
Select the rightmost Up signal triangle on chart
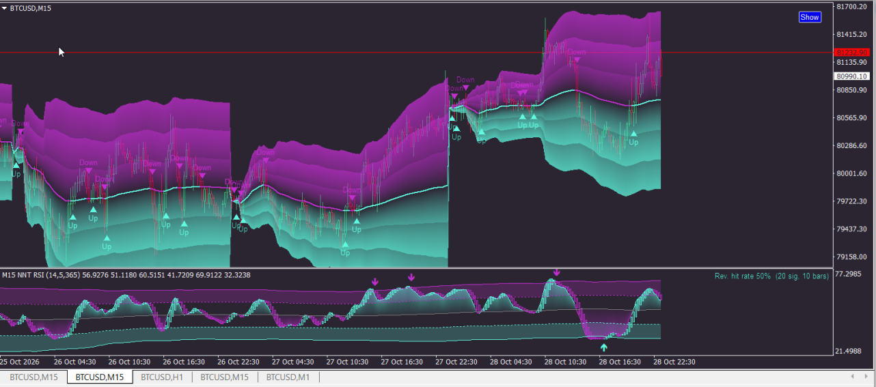click(x=633, y=134)
